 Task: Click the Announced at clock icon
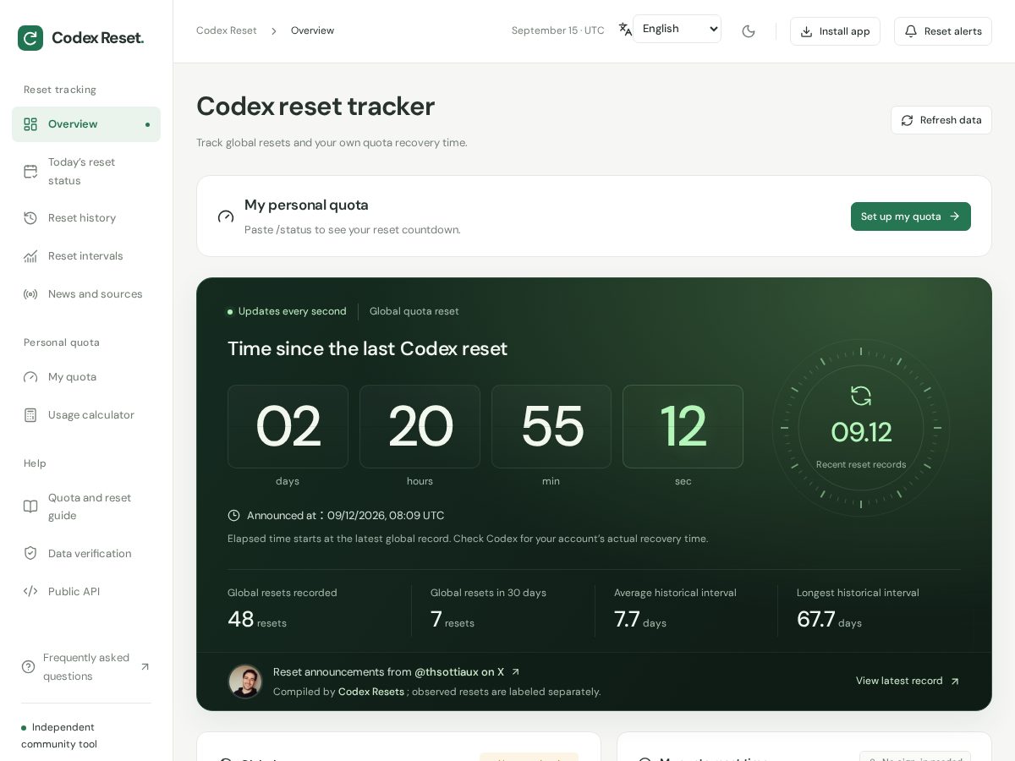[234, 516]
